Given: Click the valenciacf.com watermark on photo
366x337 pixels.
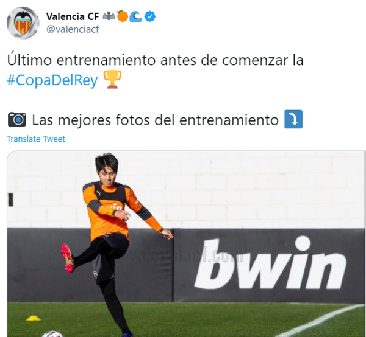Looking at the screenshot, I should tap(186, 255).
